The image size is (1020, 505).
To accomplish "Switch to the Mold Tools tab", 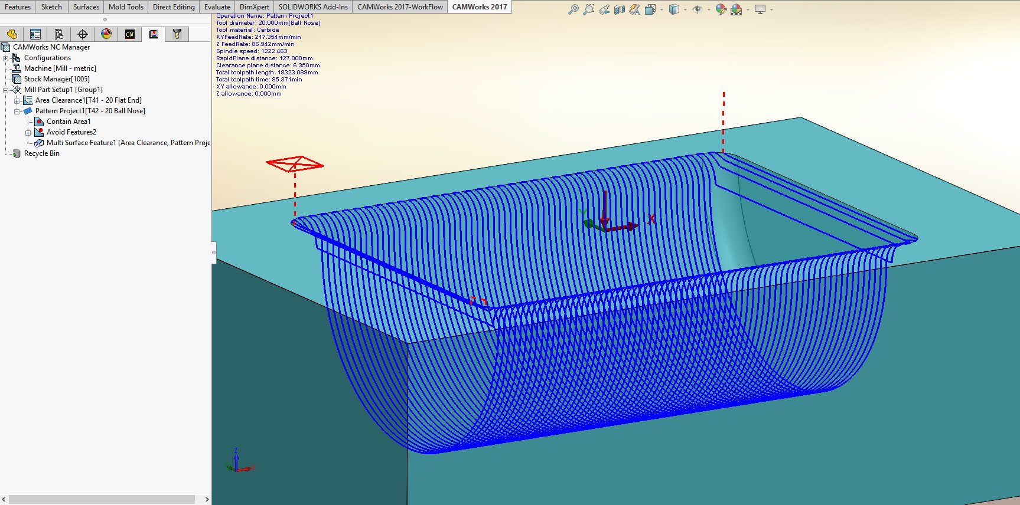I will tap(126, 7).
